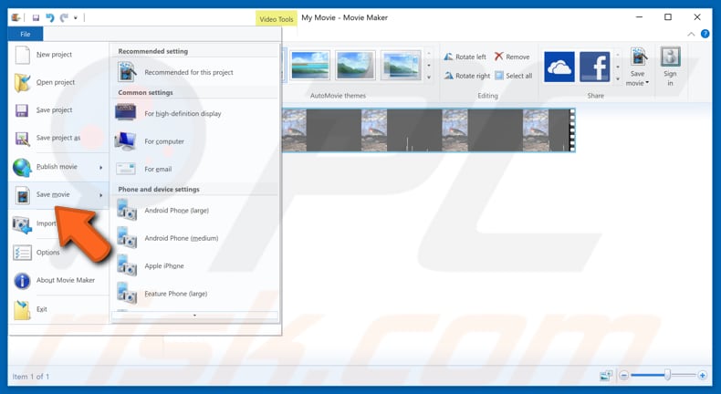The image size is (721, 394).
Task: Collapse the ribbon with the caret
Action: click(x=691, y=34)
